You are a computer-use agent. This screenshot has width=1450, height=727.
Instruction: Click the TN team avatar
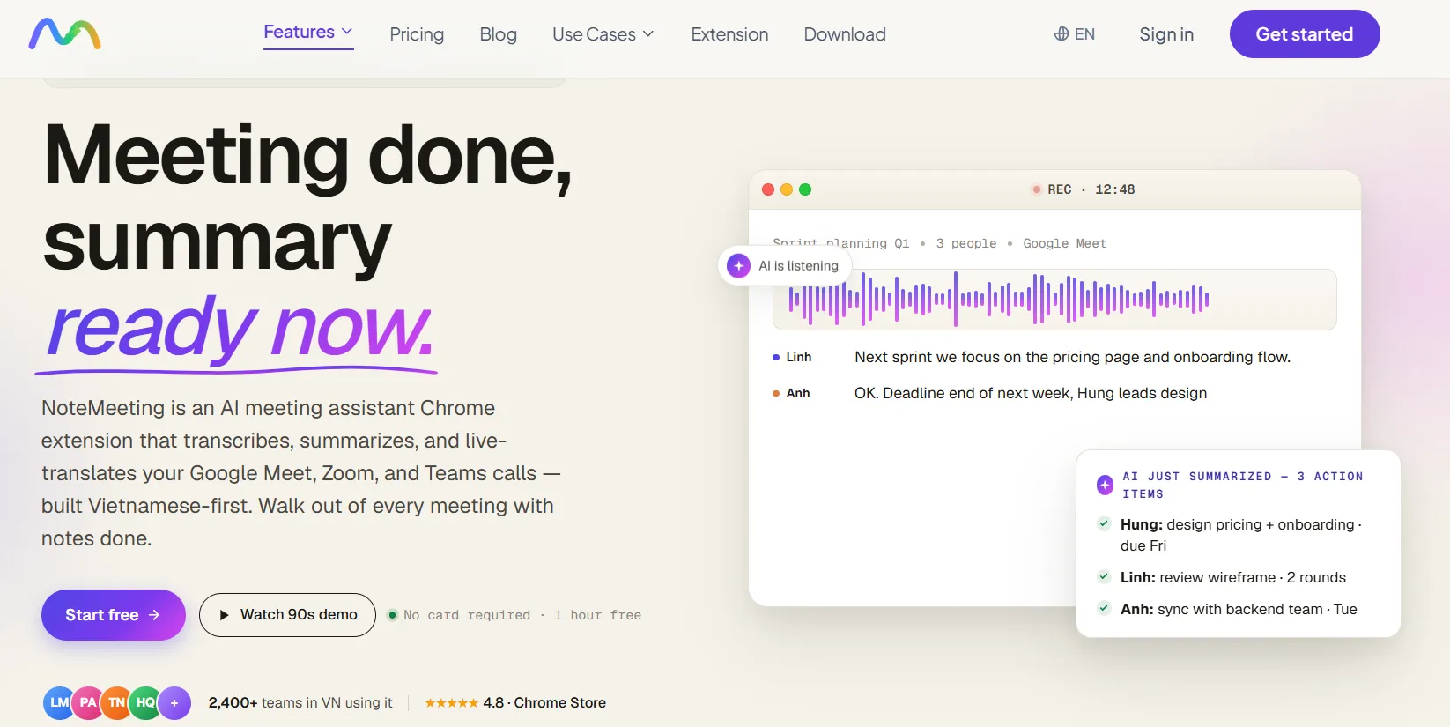(116, 702)
